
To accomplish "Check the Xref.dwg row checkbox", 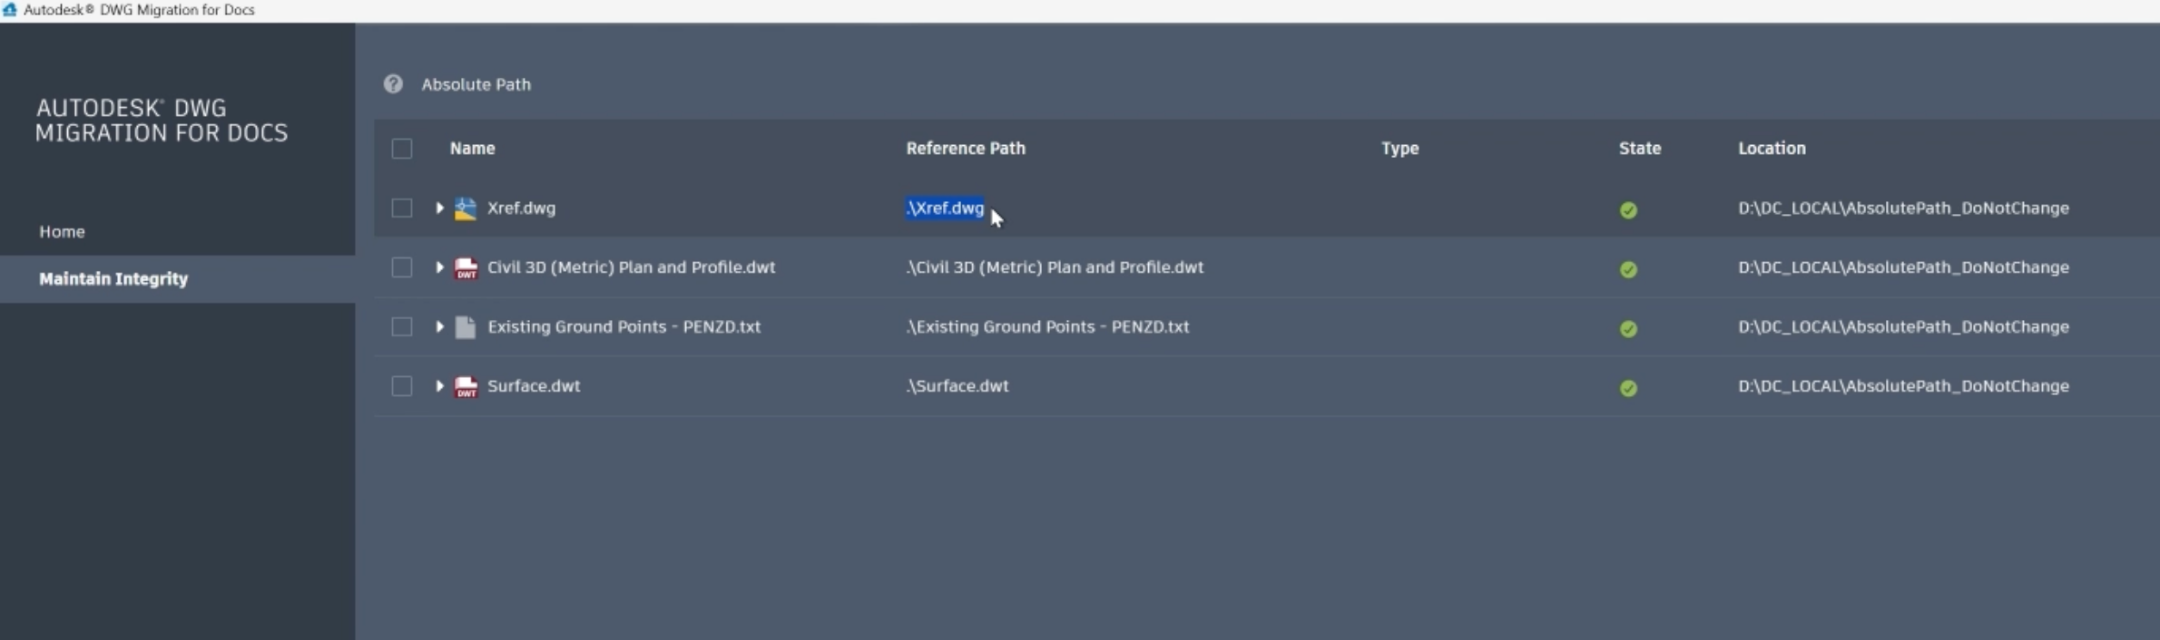I will click(x=402, y=208).
